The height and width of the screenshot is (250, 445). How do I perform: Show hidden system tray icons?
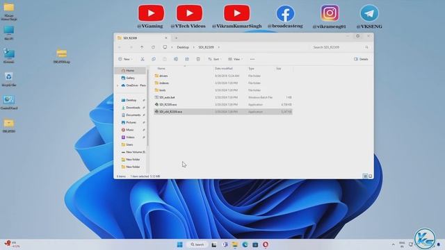pos(394,244)
